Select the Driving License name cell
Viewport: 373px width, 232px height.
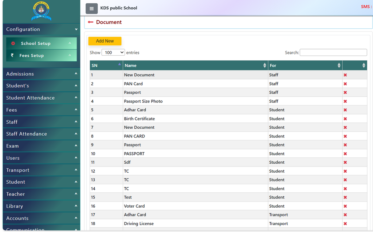195,223
